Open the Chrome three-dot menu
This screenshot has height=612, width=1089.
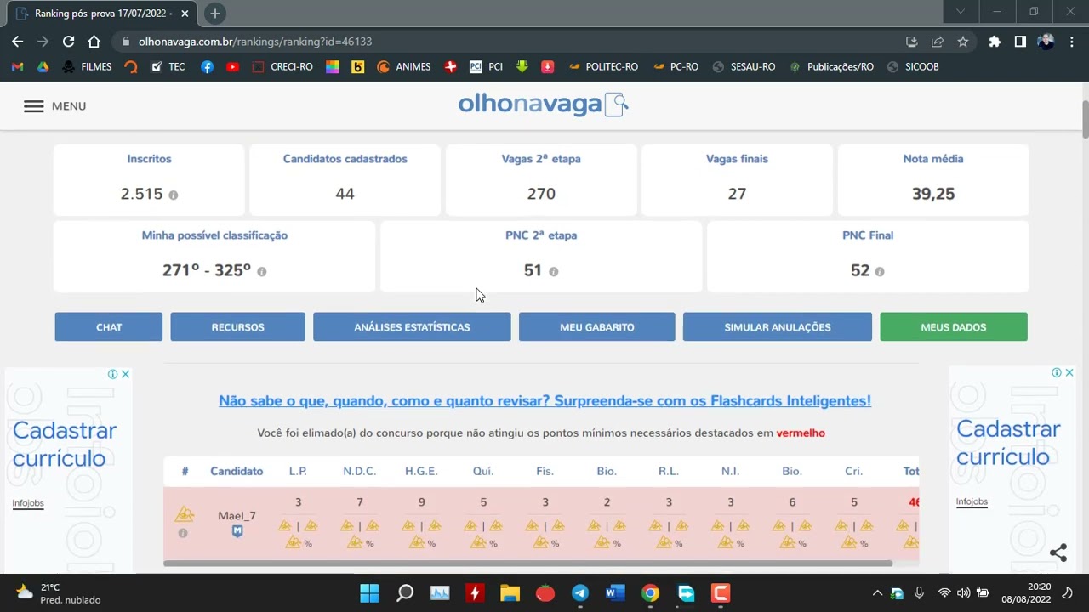[1071, 41]
